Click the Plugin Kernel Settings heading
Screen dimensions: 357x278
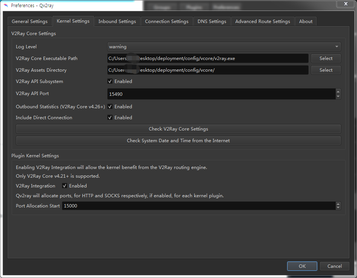[35, 156]
